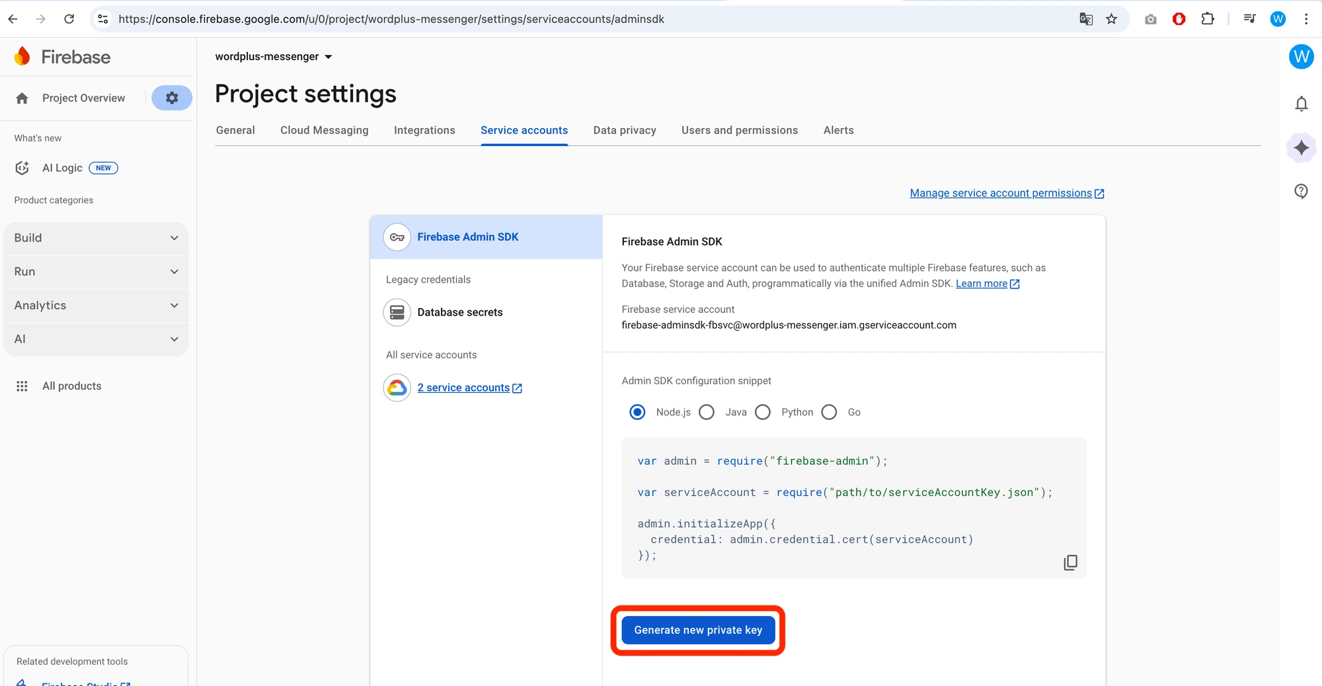Copy the Admin SDK code snippet

tap(1070, 563)
